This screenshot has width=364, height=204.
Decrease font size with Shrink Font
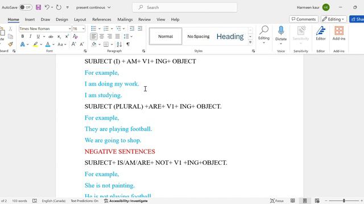click(x=82, y=44)
